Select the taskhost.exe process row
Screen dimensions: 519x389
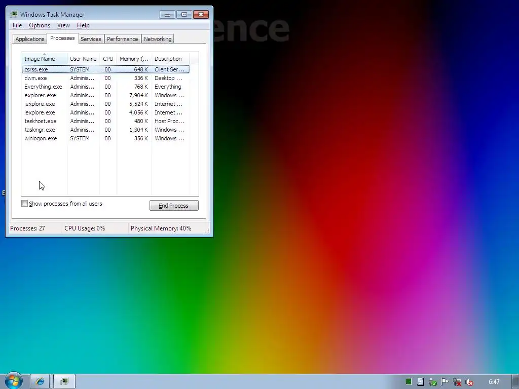105,121
